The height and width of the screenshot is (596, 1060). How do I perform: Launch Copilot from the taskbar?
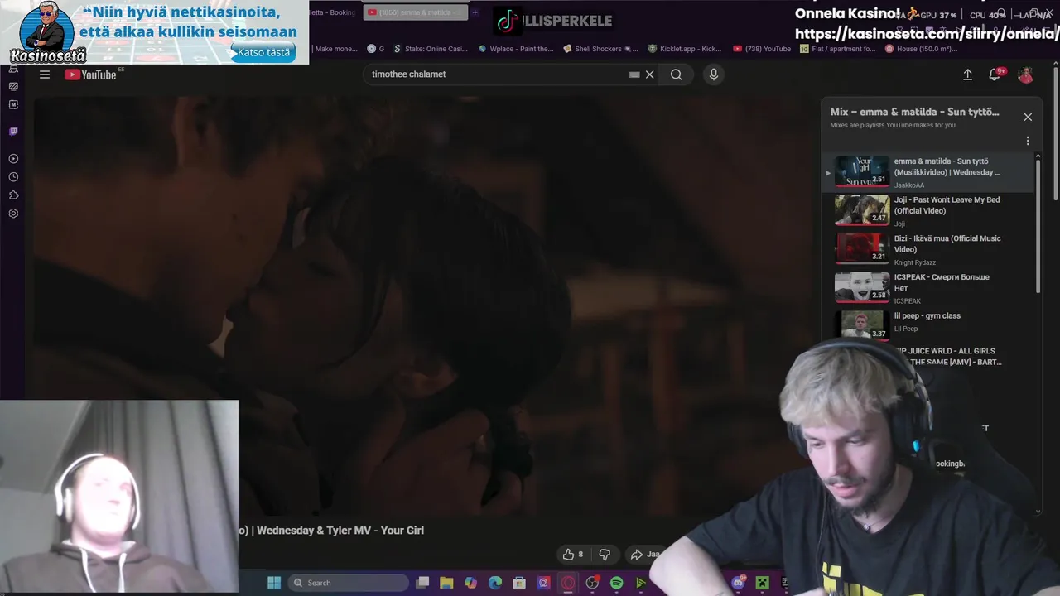470,583
